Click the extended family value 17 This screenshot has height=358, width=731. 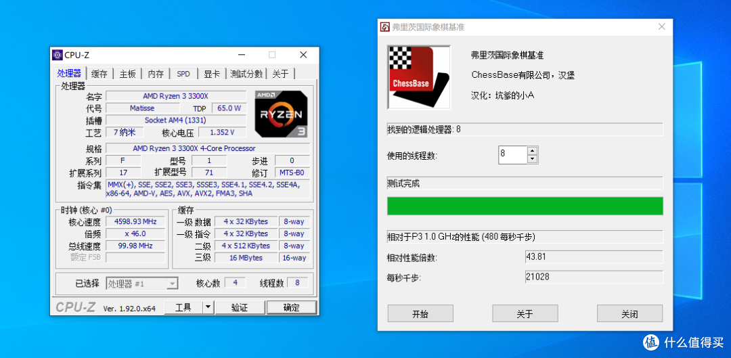point(124,173)
